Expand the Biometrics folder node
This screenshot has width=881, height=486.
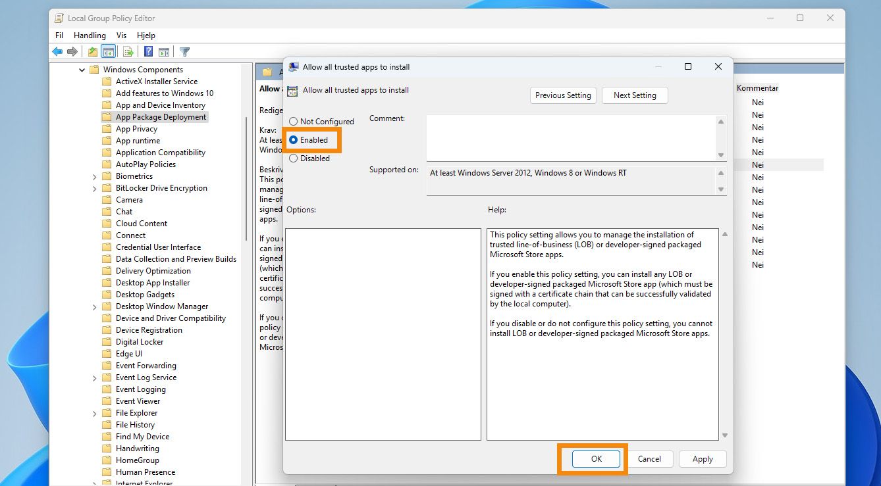(x=94, y=176)
